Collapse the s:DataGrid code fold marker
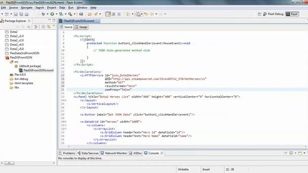The image size is (308, 173). (65, 122)
